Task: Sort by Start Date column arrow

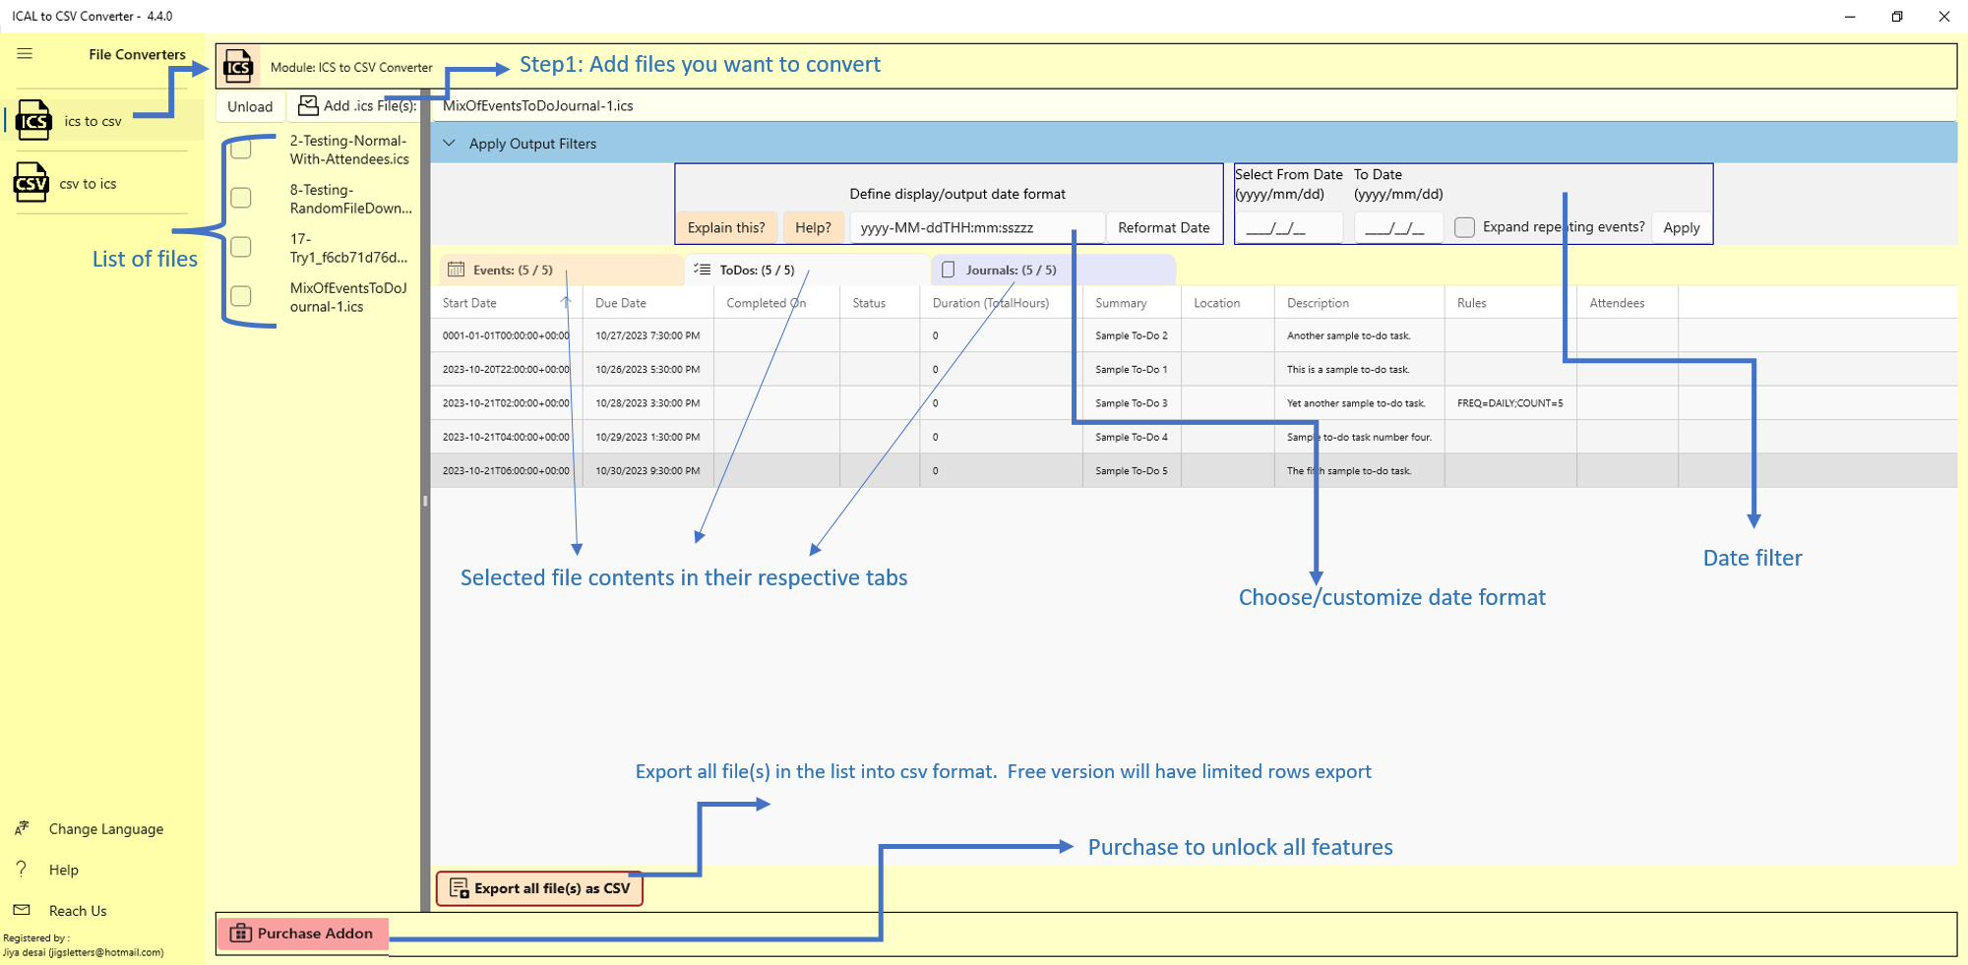Action: pos(566,303)
